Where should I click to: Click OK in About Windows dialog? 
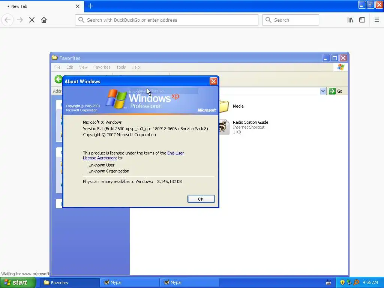[x=201, y=199]
